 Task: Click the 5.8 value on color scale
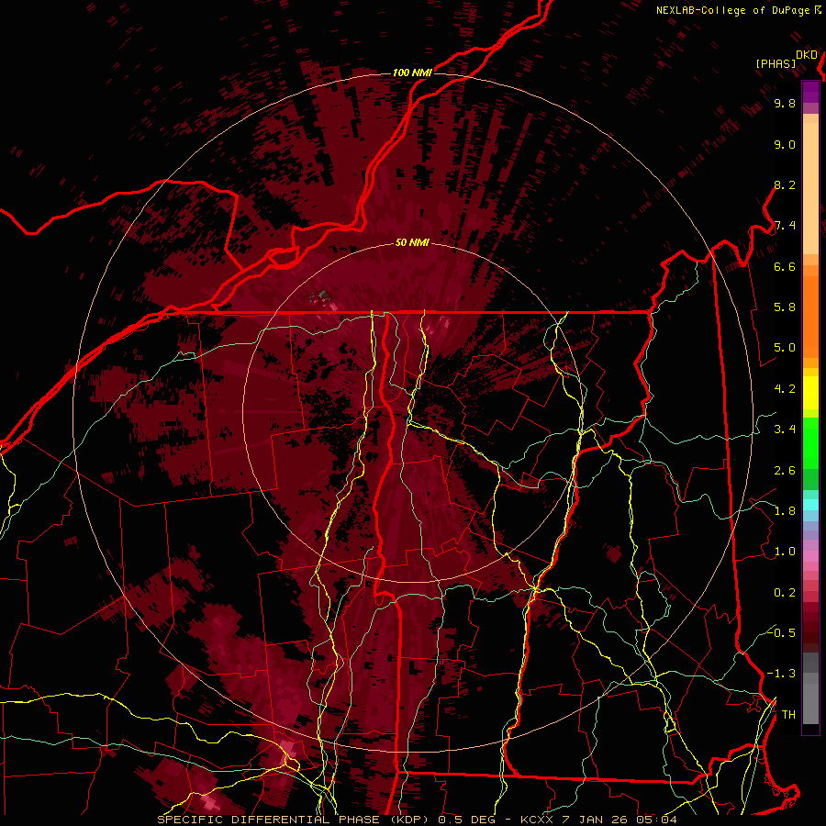coord(785,307)
